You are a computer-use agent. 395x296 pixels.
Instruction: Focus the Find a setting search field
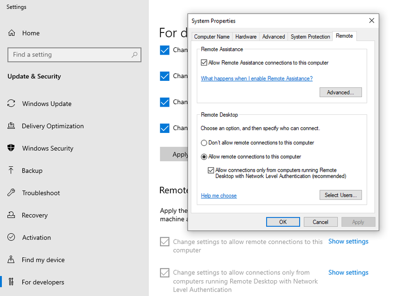[x=74, y=55]
